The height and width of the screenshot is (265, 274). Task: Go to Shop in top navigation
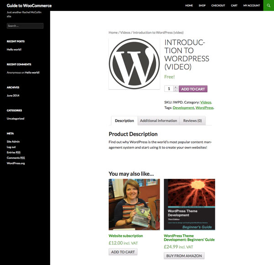[x=202, y=5]
